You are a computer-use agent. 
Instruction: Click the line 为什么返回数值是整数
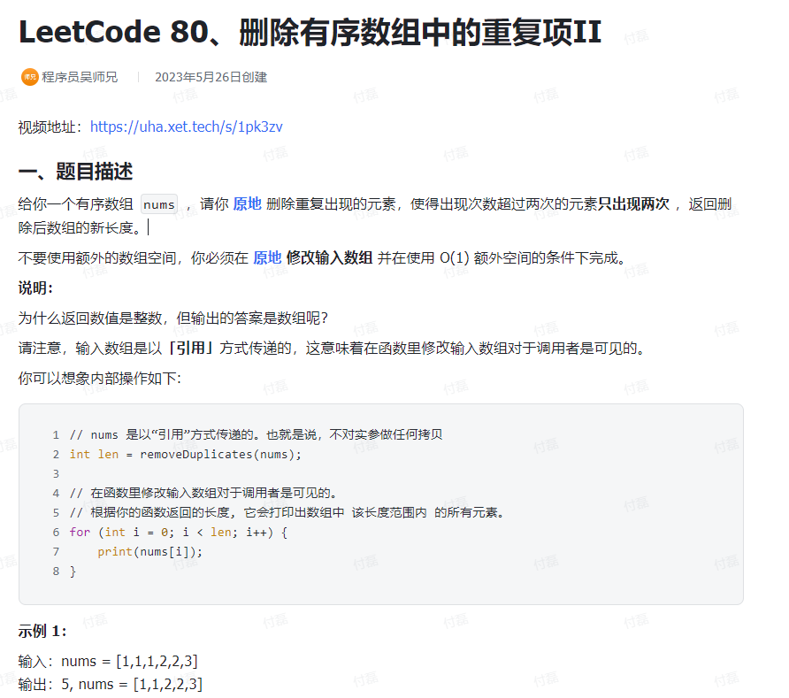click(173, 318)
